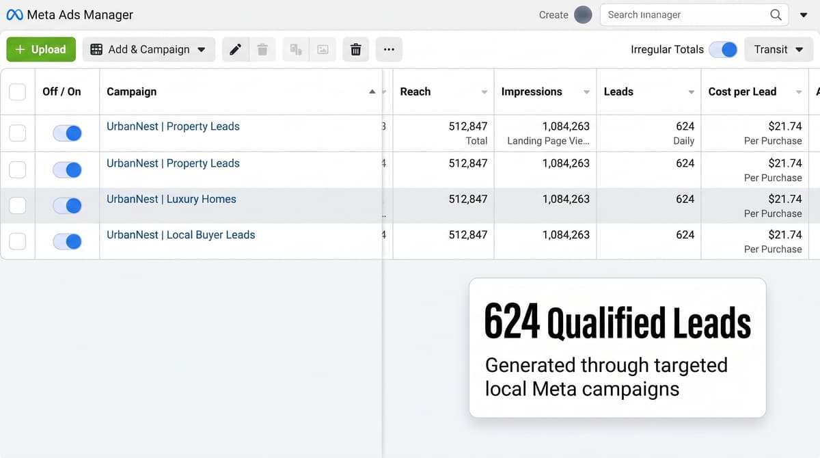The width and height of the screenshot is (820, 458).
Task: Click the 1,084,263 impressions in the Luxury Homes row
Action: pos(566,199)
